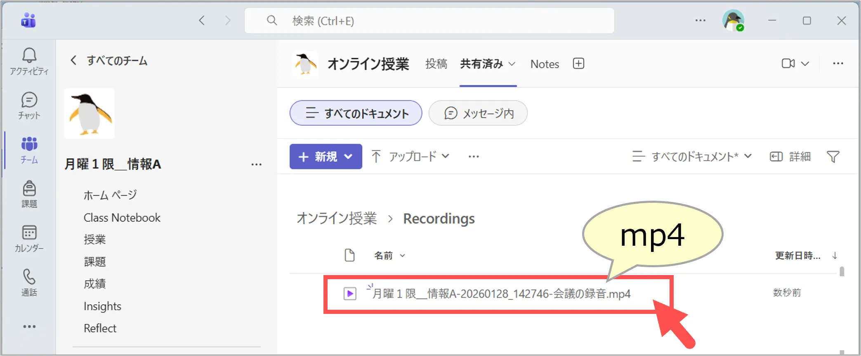Viewport: 861px width, 356px height.
Task: Open the Notes tab
Action: (x=545, y=64)
